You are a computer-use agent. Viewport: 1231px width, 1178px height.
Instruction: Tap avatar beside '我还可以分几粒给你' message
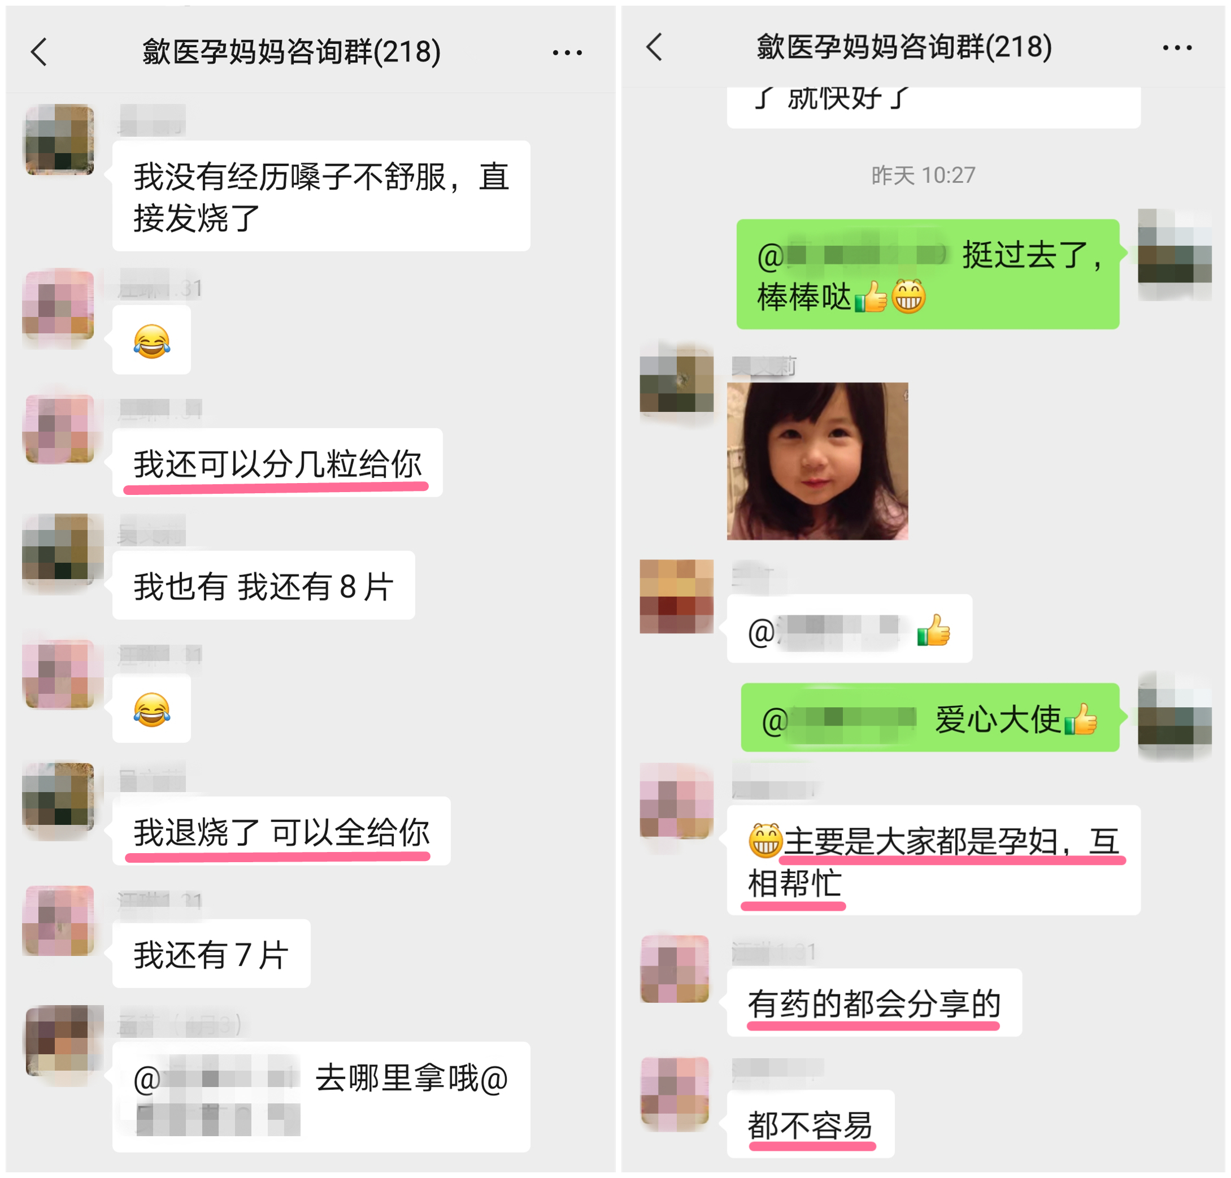point(58,429)
